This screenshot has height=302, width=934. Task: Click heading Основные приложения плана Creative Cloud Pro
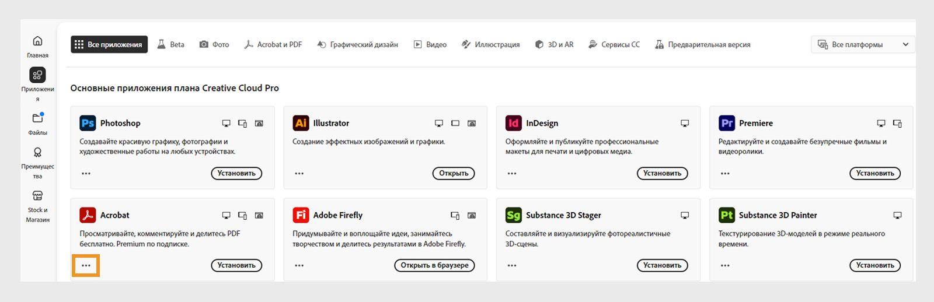pos(175,88)
